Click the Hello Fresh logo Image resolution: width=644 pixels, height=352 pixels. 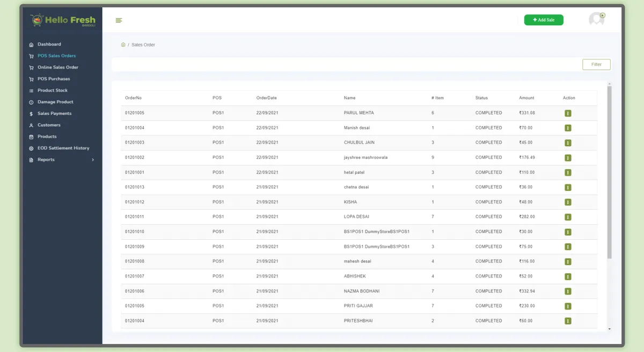coord(62,20)
